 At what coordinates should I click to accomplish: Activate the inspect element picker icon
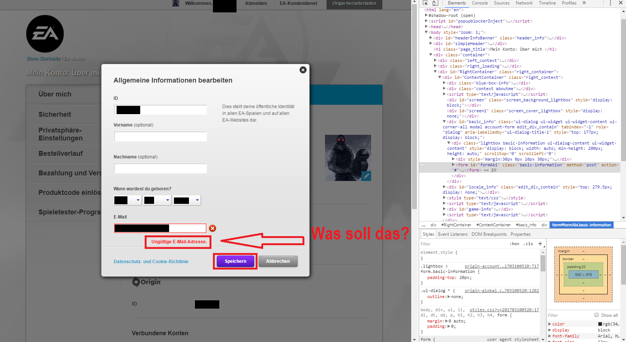click(x=425, y=3)
